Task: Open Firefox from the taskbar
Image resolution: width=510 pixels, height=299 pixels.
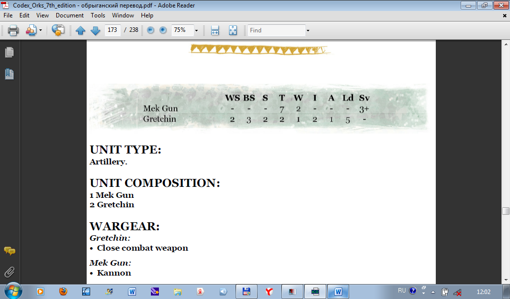Action: coord(63,292)
